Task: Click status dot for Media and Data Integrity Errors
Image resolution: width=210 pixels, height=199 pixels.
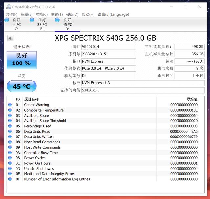Action: tap(10, 174)
